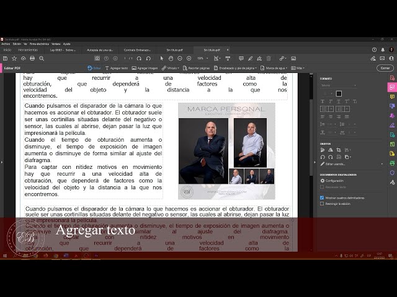Screen dimensions: 397x297
Task: Enable the Restringir la edición checkbox
Action: tap(322, 204)
